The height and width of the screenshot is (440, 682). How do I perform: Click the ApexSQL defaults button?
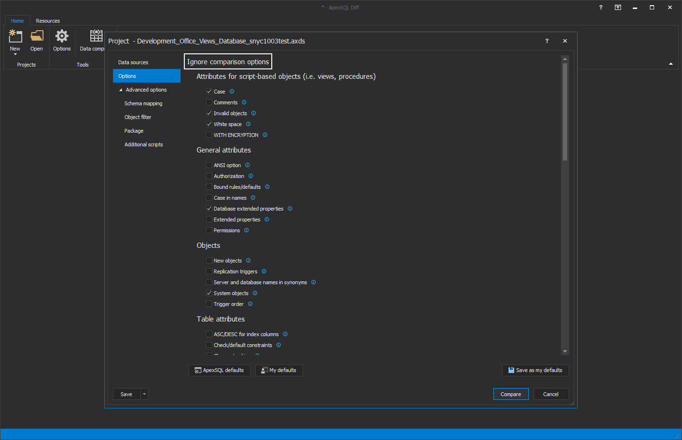click(219, 370)
